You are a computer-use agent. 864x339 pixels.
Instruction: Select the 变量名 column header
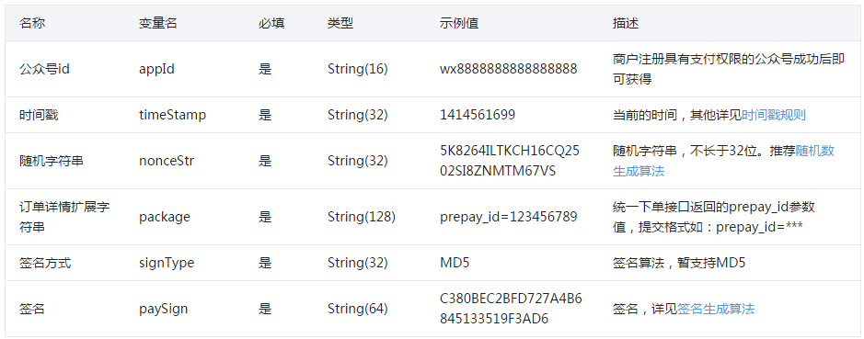pyautogui.click(x=157, y=23)
